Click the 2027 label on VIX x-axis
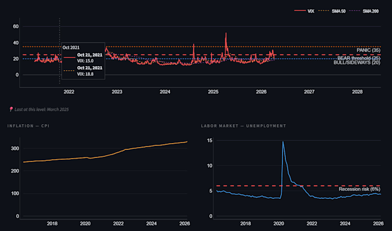The image size is (392, 231). 309,92
